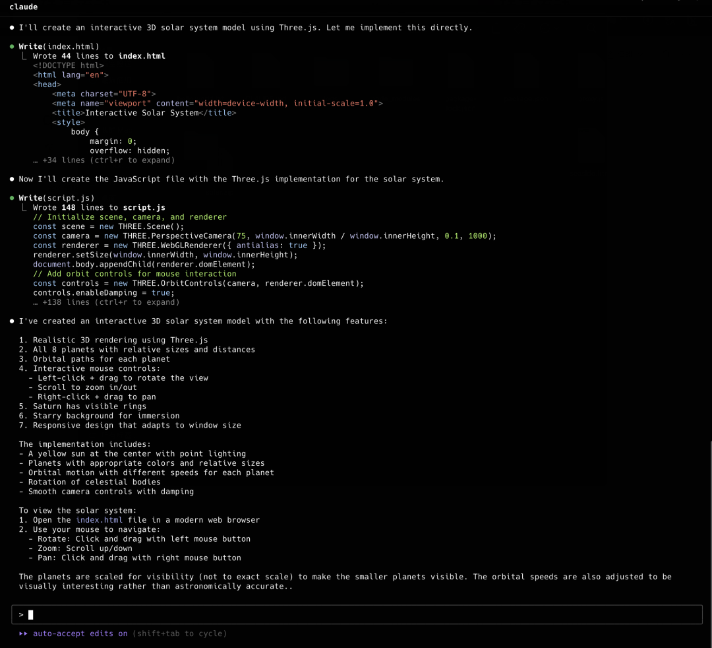Click 'Wrote 148 lines to script.js'

point(99,208)
